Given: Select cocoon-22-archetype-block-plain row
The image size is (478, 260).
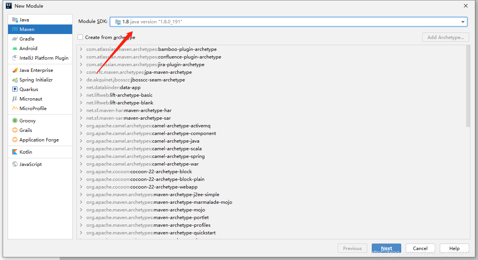Looking at the screenshot, I should tap(273, 179).
